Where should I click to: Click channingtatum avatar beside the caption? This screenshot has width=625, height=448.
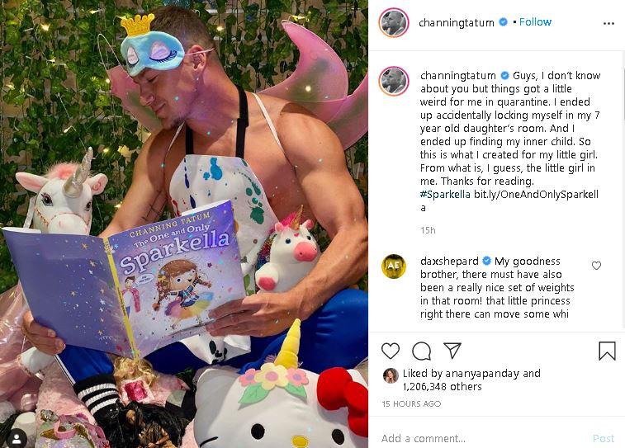tap(394, 81)
